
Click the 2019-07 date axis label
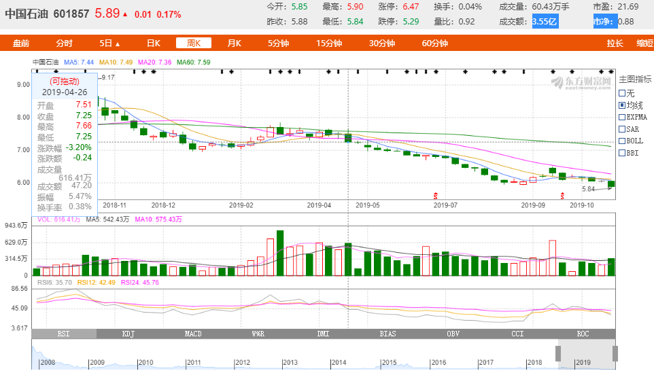445,205
